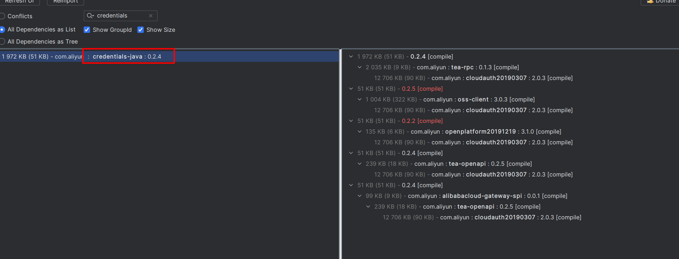Select cloudauth20190307 row under openplatform20191219
The image size is (679, 259).
pyautogui.click(x=473, y=142)
